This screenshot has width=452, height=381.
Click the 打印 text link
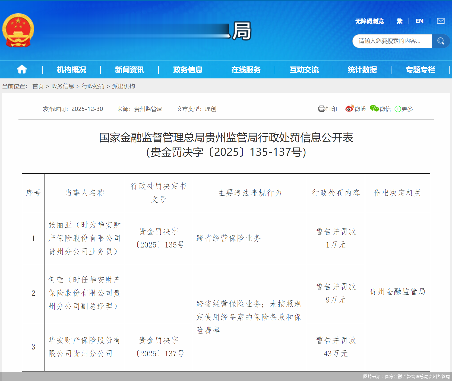click(x=331, y=109)
